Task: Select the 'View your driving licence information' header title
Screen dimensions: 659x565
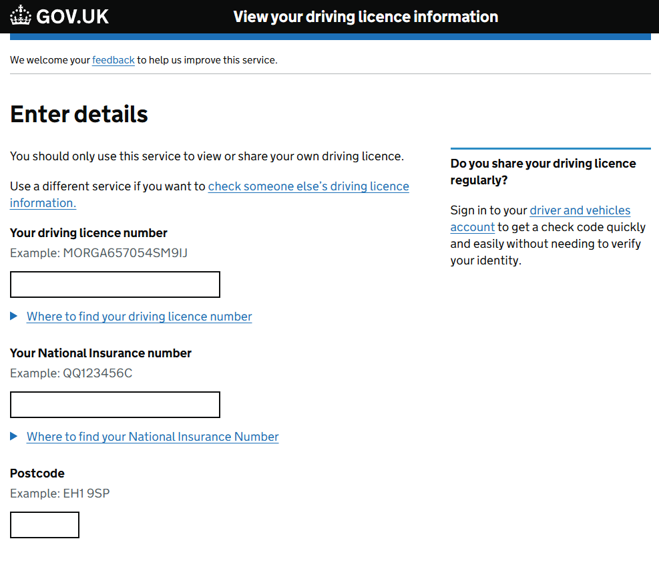Action: pyautogui.click(x=365, y=17)
